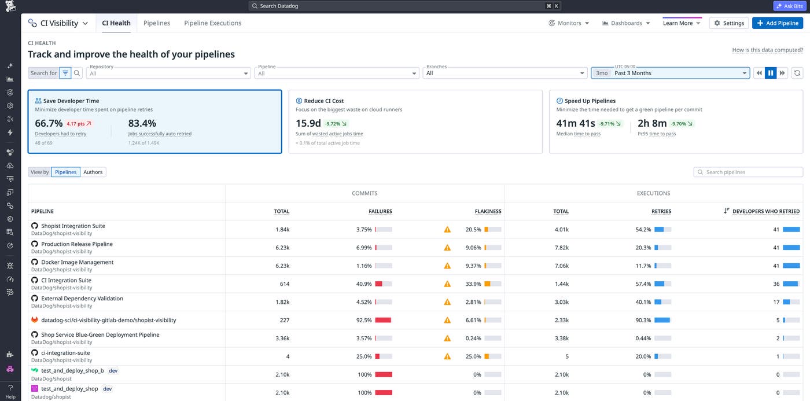Viewport: 810px width, 401px height.
Task: Expand the Dashboards dropdown menu
Action: pyautogui.click(x=626, y=23)
